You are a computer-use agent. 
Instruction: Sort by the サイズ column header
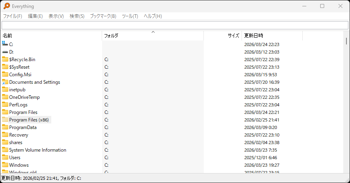tap(223, 36)
